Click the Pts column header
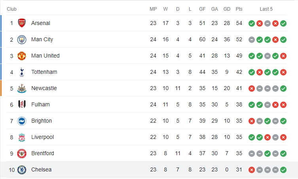This screenshot has height=179, width=298. pyautogui.click(x=239, y=9)
